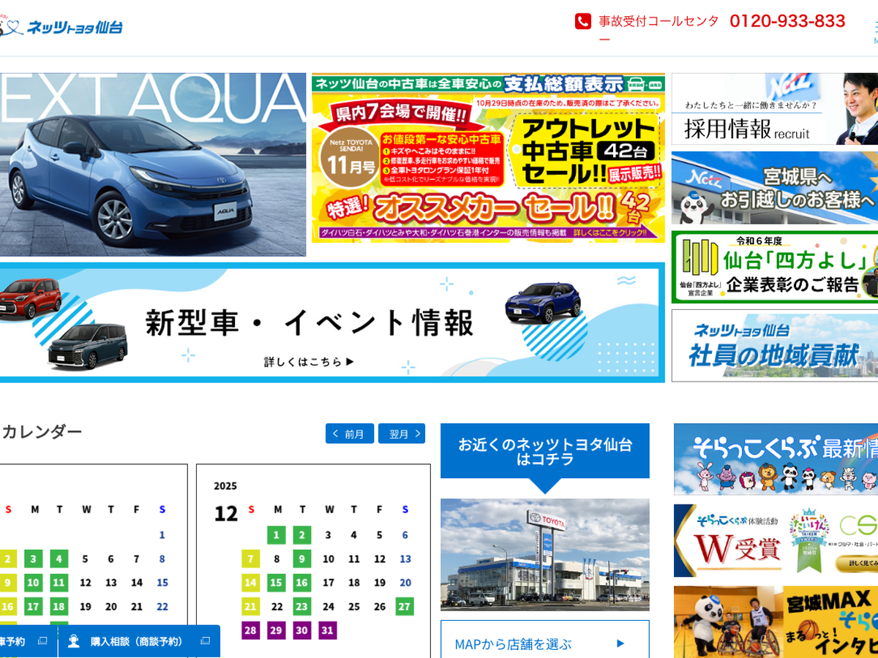
Task: Open the W受賞 award banner
Action: tap(776, 541)
